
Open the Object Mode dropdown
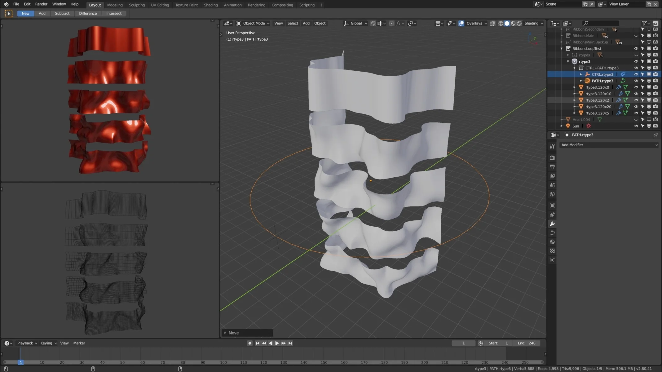253,23
